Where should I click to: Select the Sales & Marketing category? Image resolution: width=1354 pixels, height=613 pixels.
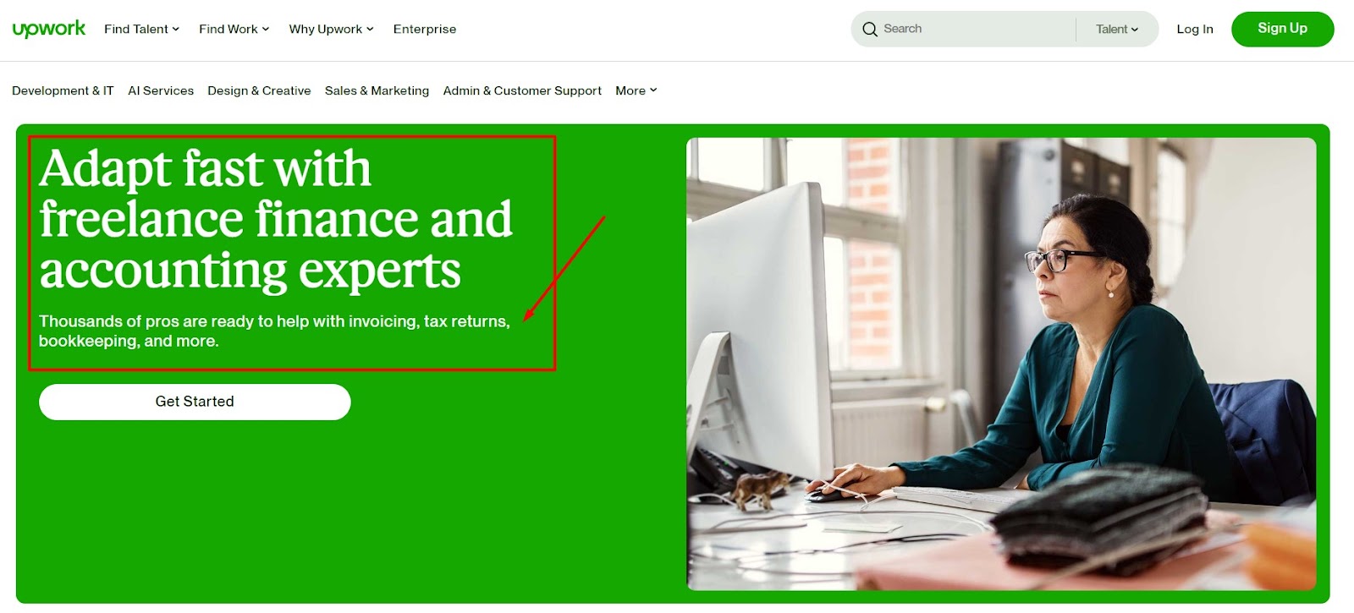(x=377, y=90)
